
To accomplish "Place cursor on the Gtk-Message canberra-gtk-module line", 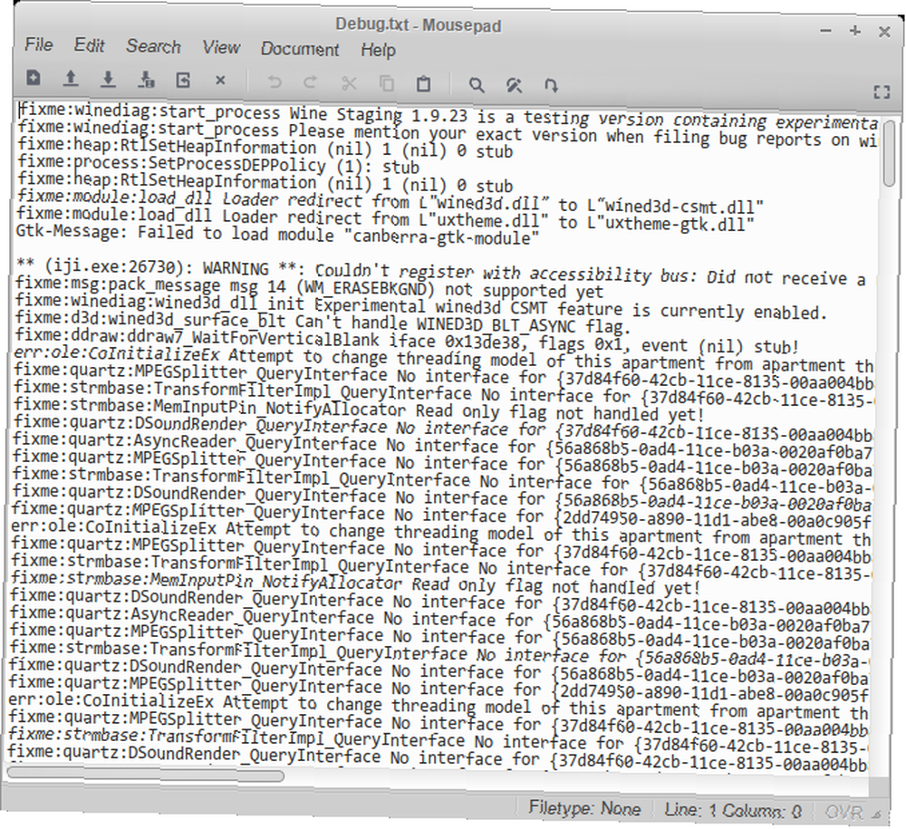I will 277,235.
